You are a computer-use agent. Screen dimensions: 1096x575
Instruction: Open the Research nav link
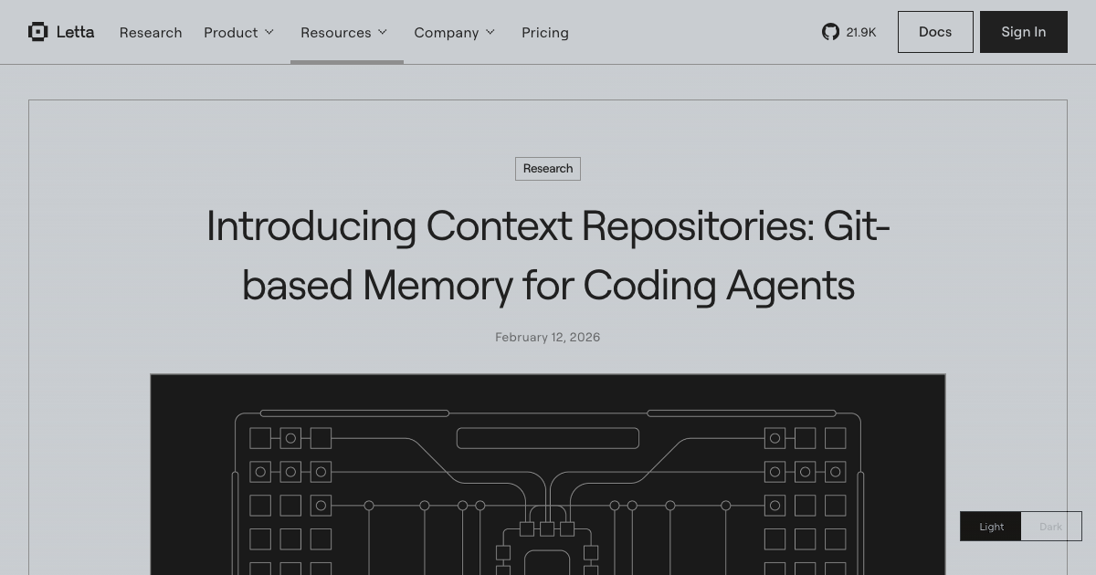click(x=151, y=32)
